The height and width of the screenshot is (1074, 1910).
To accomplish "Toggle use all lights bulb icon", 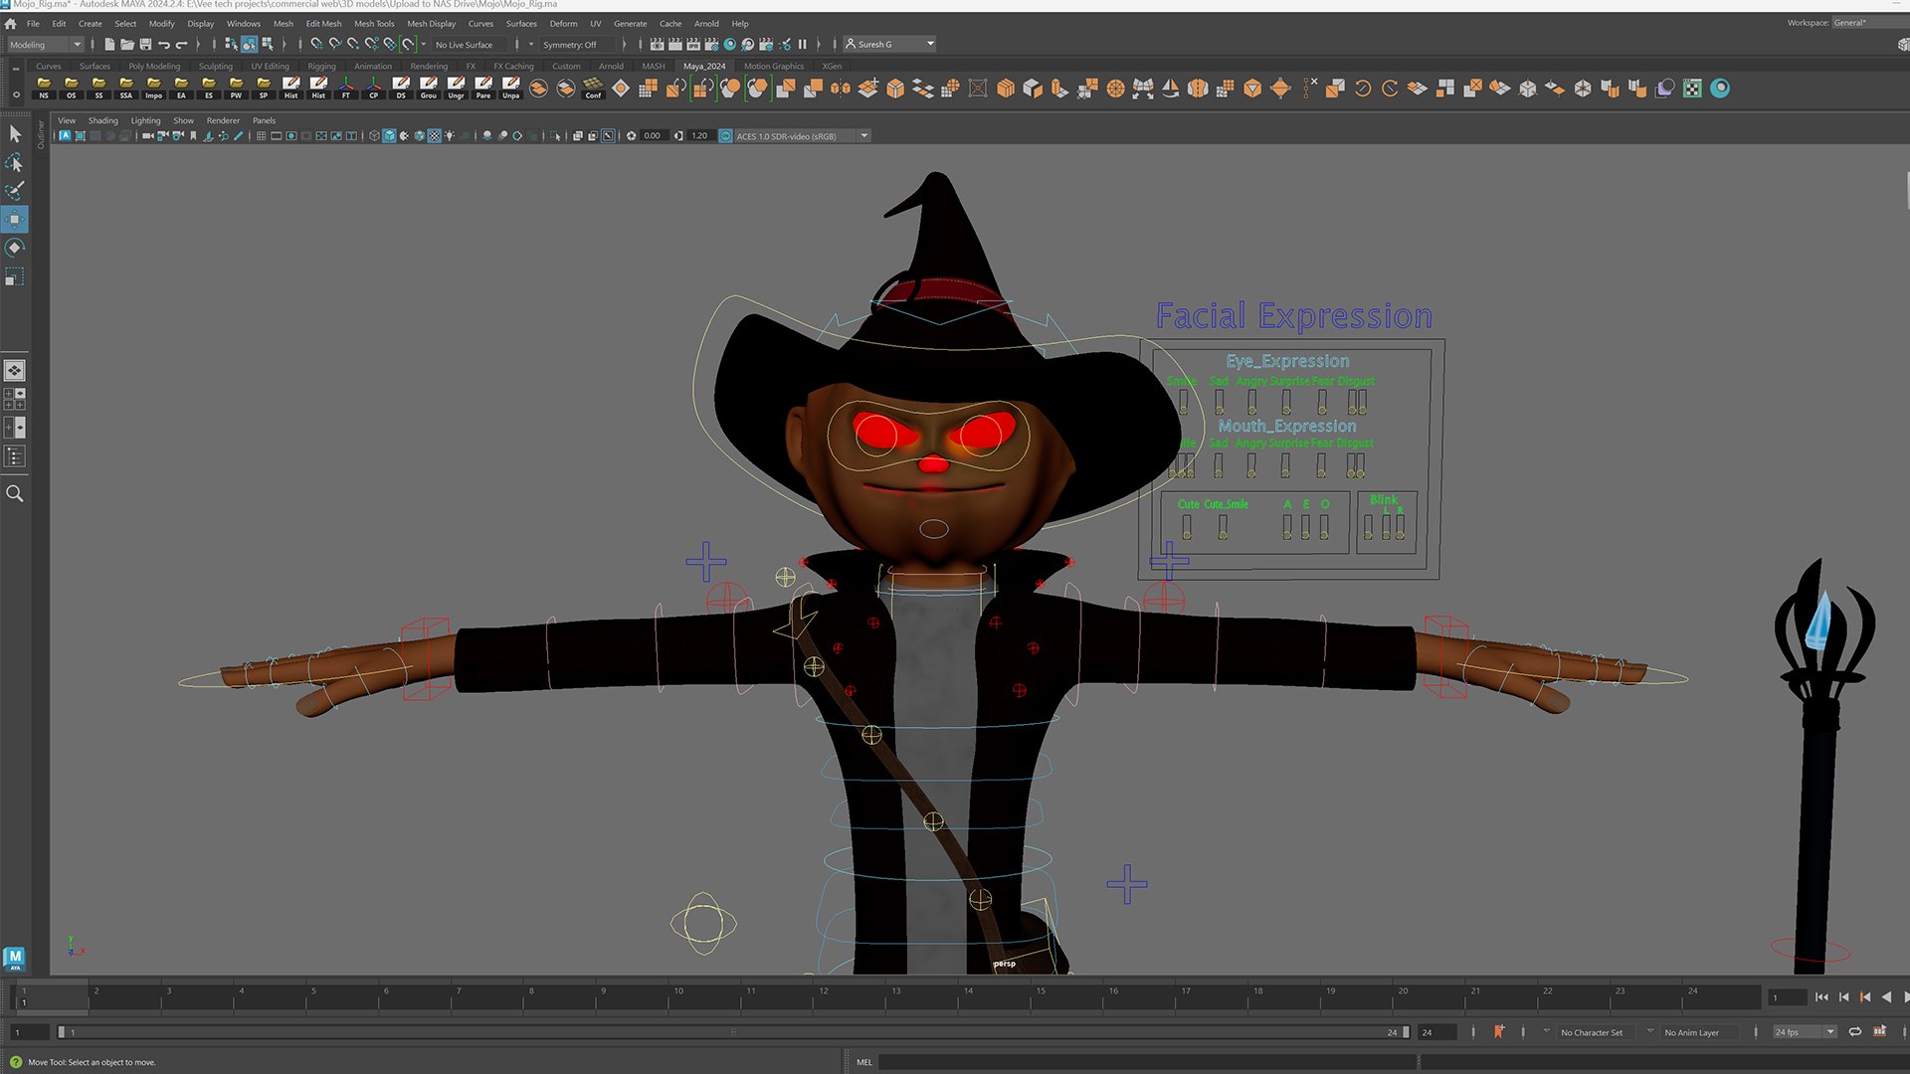I will click(x=450, y=136).
